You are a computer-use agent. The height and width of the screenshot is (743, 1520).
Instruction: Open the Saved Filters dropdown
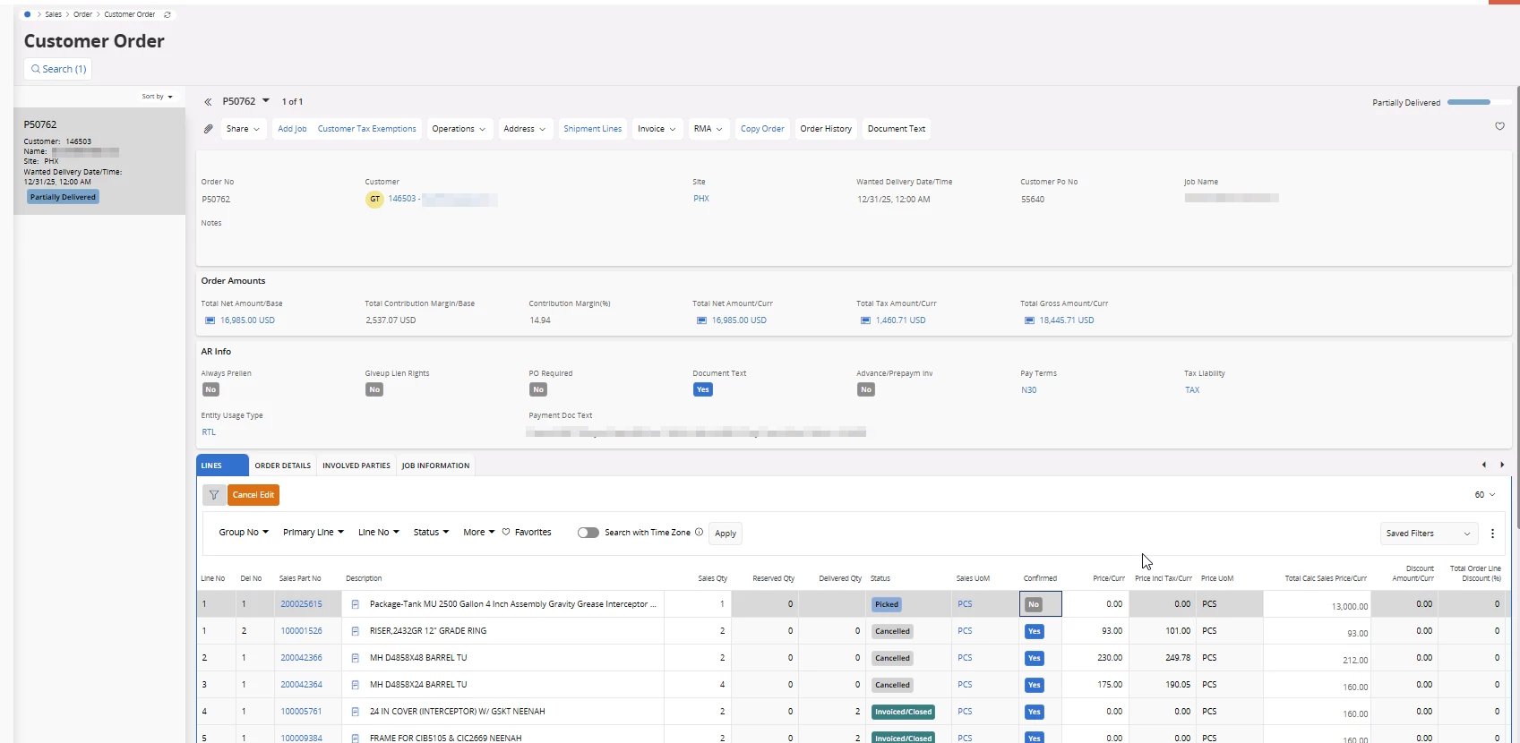pos(1428,534)
